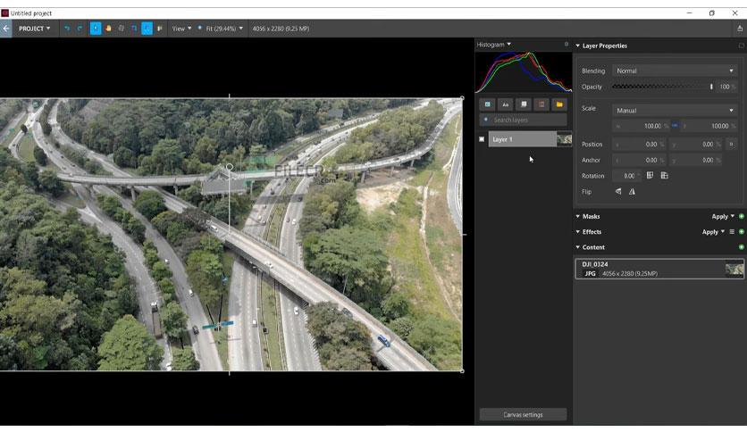Click the Layer 1 thumbnail

coord(565,139)
